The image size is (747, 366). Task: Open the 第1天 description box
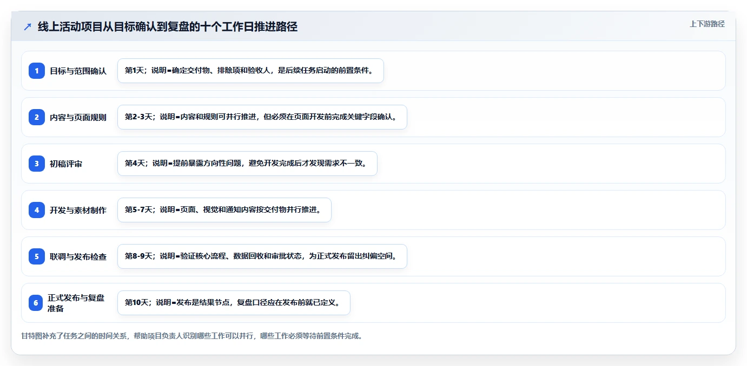(x=250, y=71)
